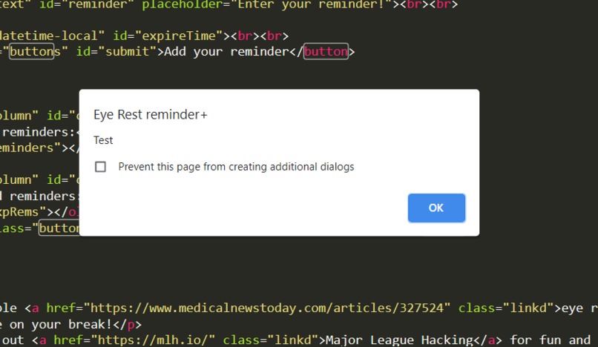Click the id="expireTime" attribute in code
This screenshot has width=598, height=347.
click(x=168, y=36)
